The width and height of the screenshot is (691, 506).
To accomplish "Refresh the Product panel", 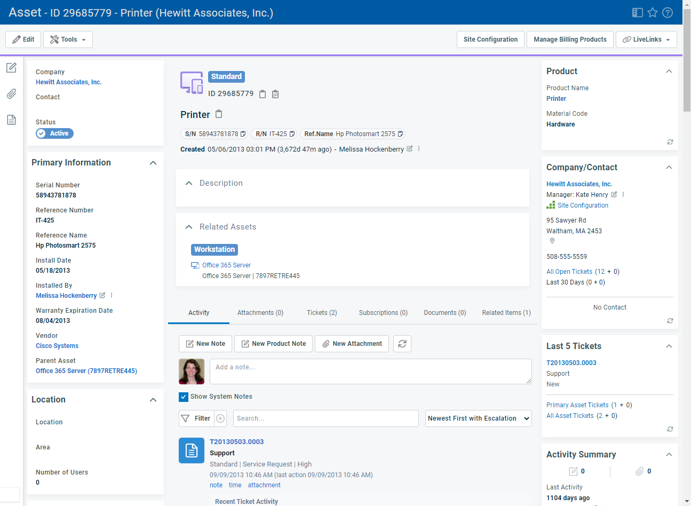I will pyautogui.click(x=670, y=142).
